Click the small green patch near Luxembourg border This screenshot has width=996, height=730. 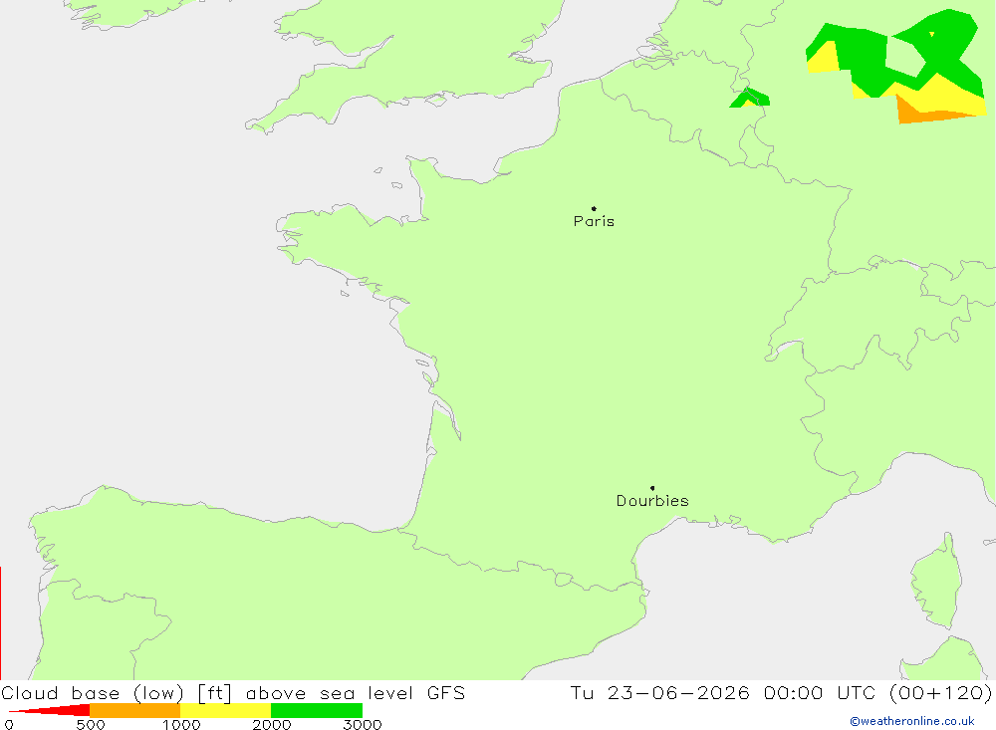click(750, 99)
